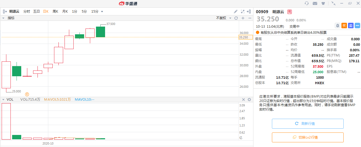
Task: Zoom in the chart with plus icon
Action: click(243, 18)
